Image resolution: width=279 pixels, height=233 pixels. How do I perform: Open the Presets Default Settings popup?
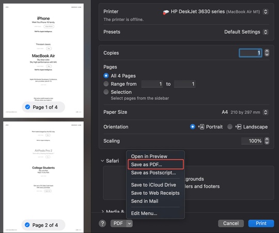click(x=266, y=32)
